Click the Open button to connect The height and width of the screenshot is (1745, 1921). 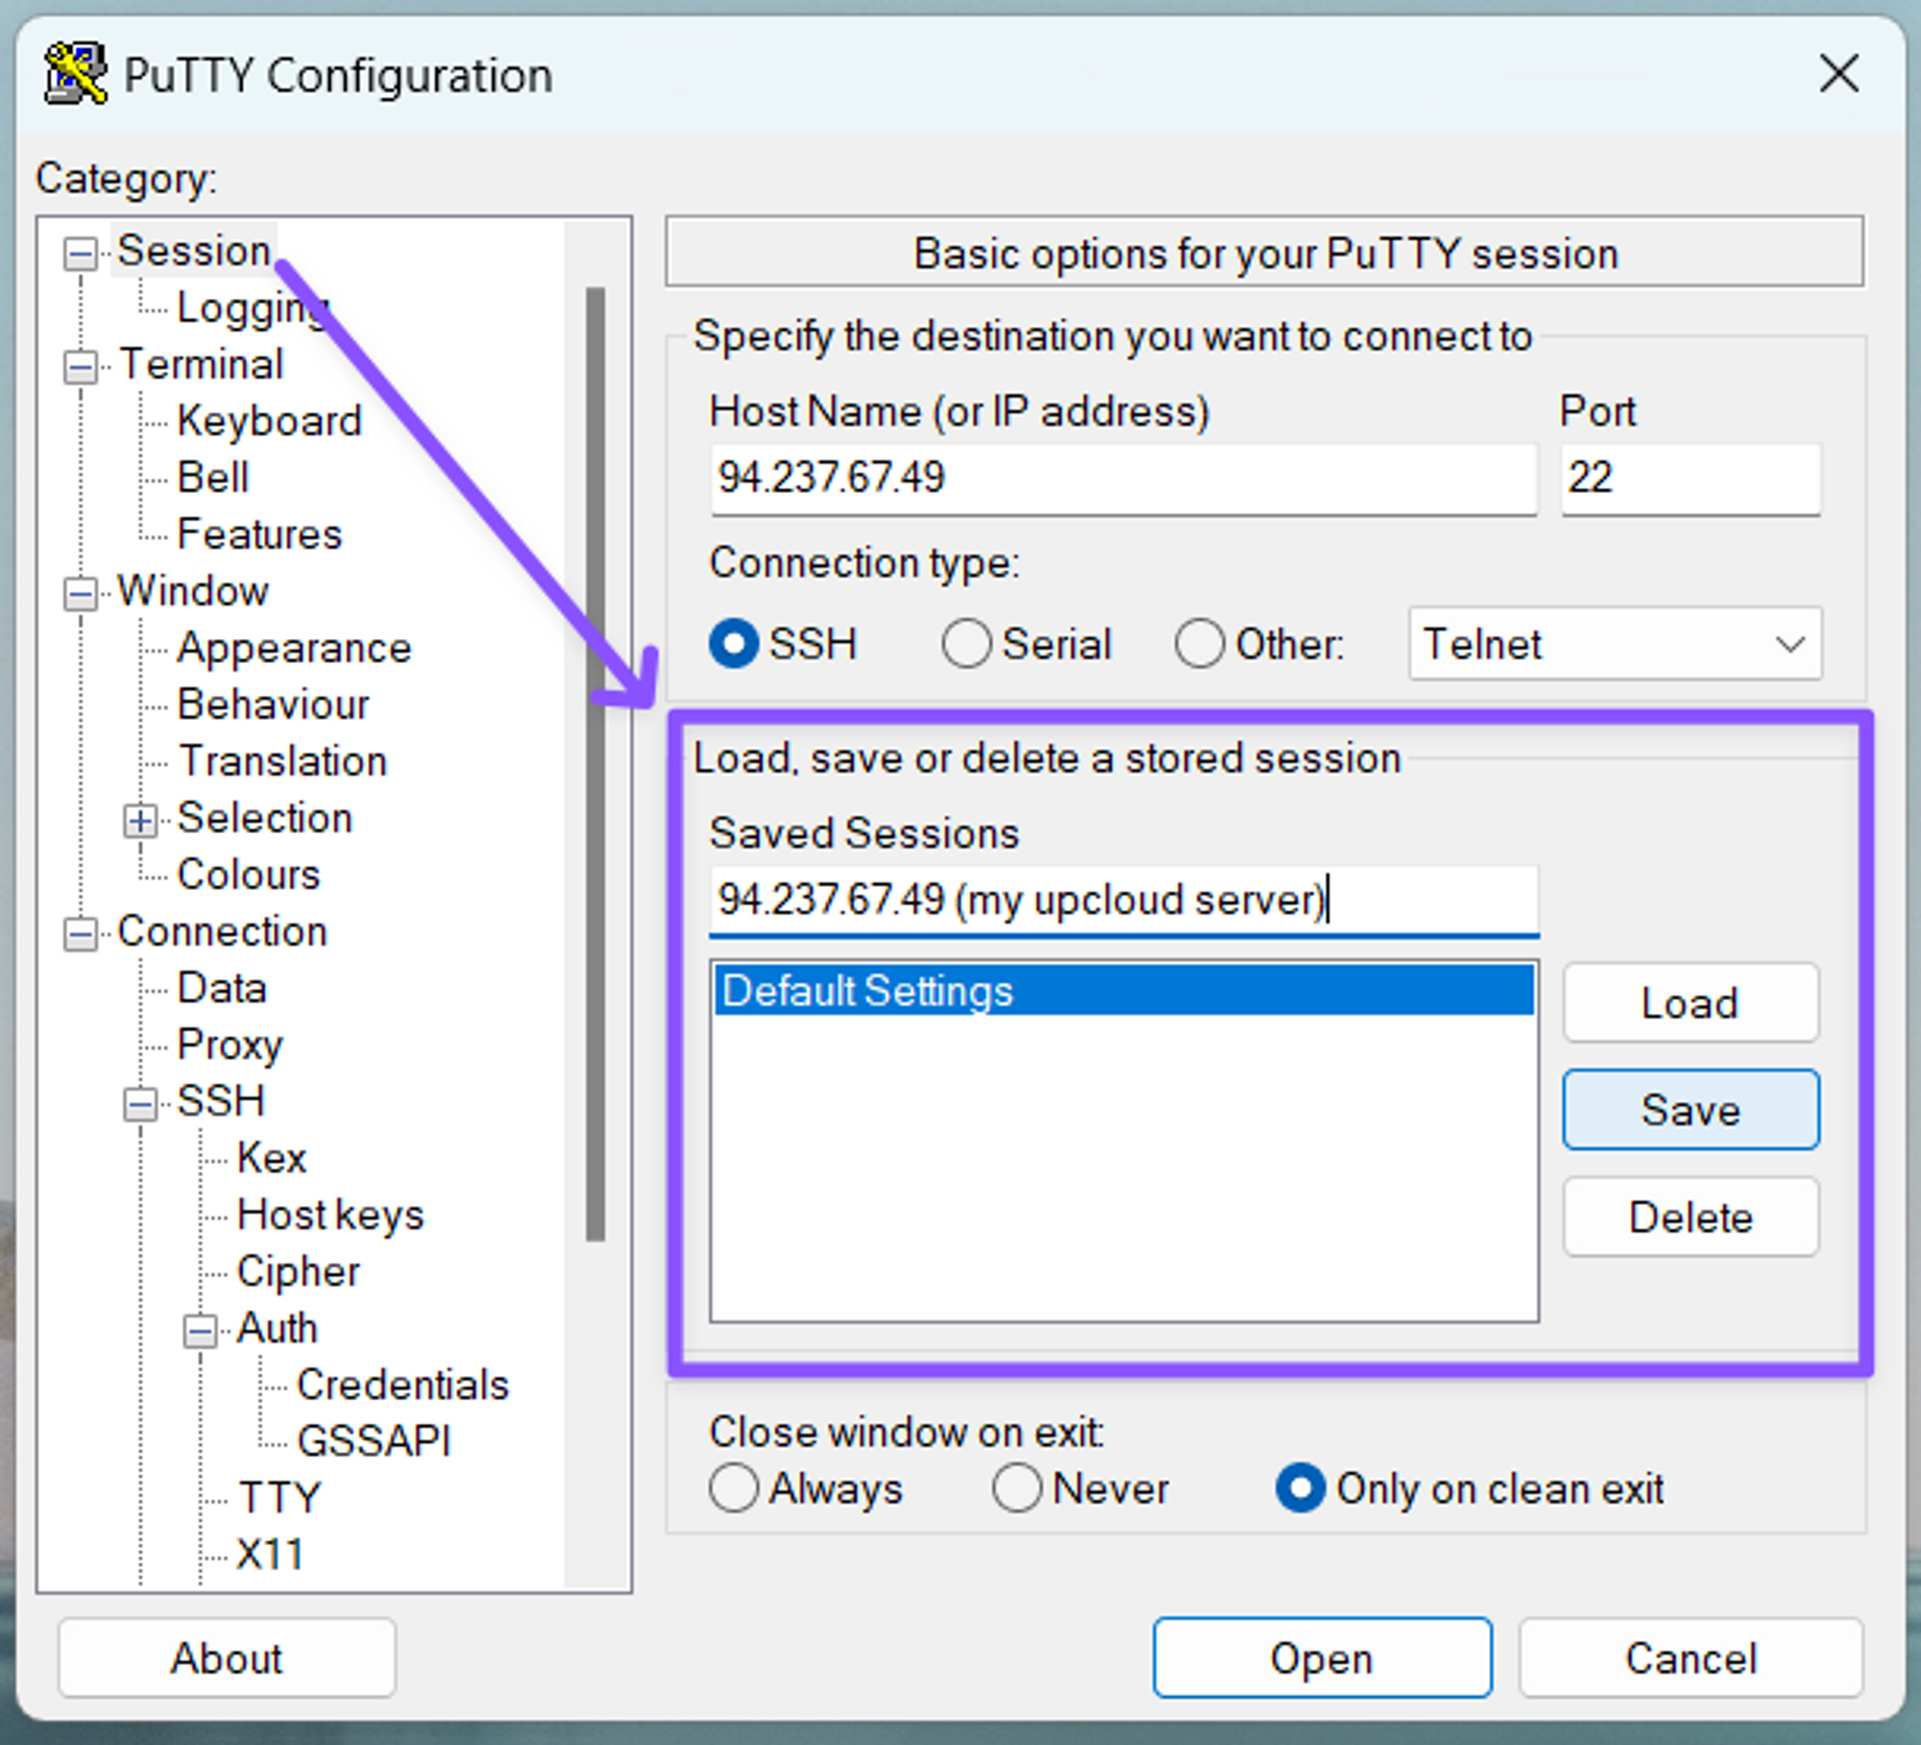(x=1322, y=1658)
